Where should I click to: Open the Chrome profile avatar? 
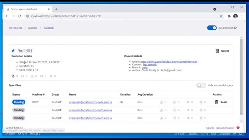(x=235, y=16)
